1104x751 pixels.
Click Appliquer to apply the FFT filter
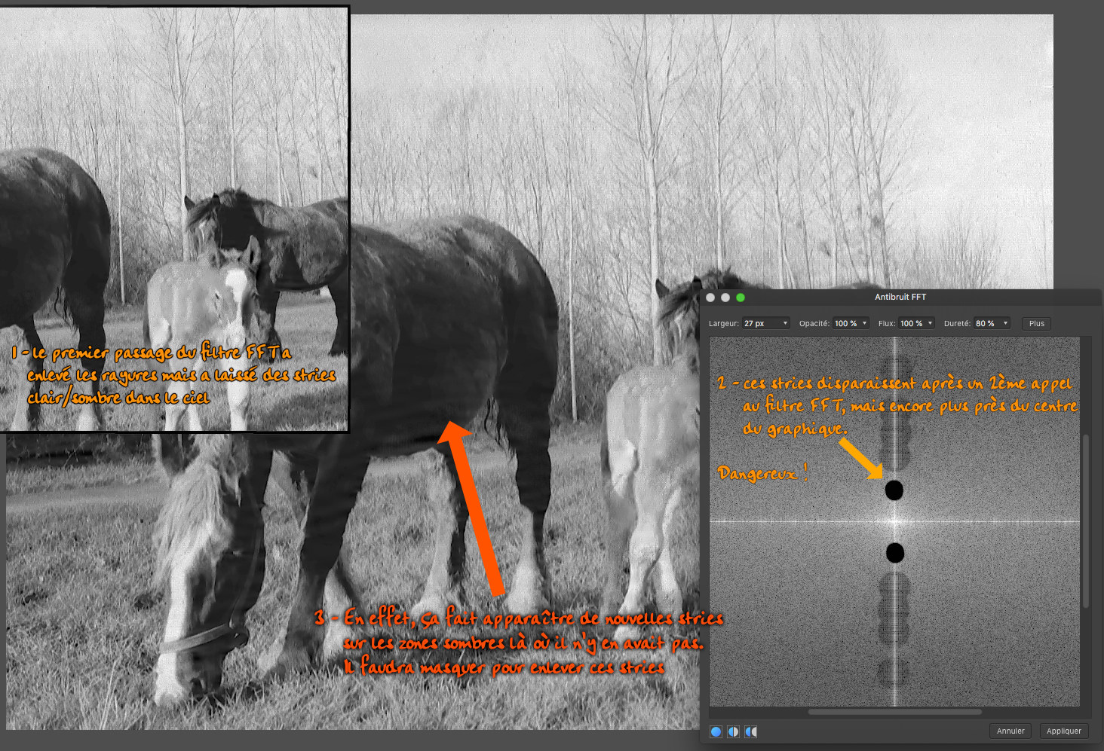point(1064,731)
